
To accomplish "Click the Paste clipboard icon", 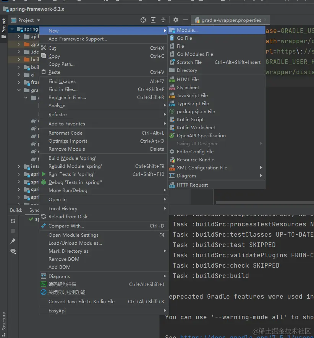I will (x=44, y=72).
